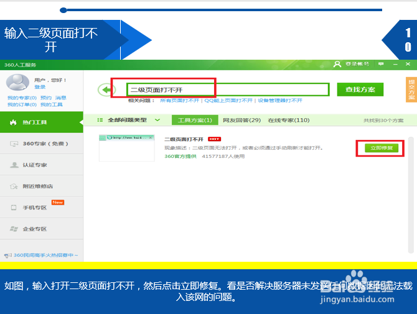The width and height of the screenshot is (417, 314).
Task: Open 附近维修店 sidebar item
Action: 42,186
